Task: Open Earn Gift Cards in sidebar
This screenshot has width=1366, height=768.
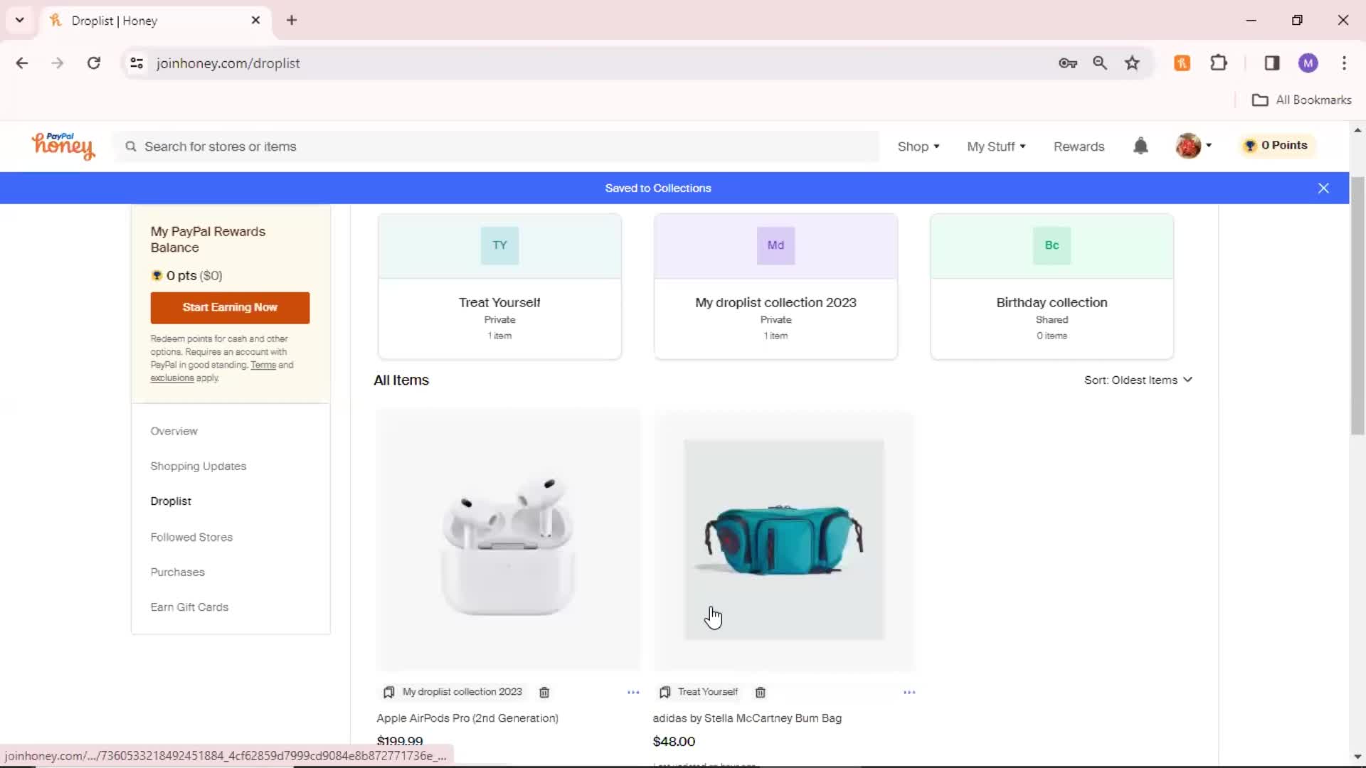Action: pyautogui.click(x=189, y=607)
